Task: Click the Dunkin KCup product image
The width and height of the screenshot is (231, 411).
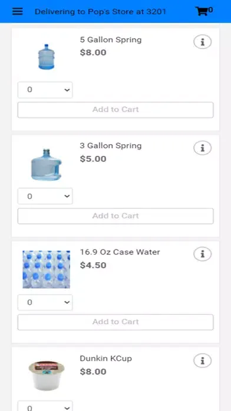Action: coord(47,376)
